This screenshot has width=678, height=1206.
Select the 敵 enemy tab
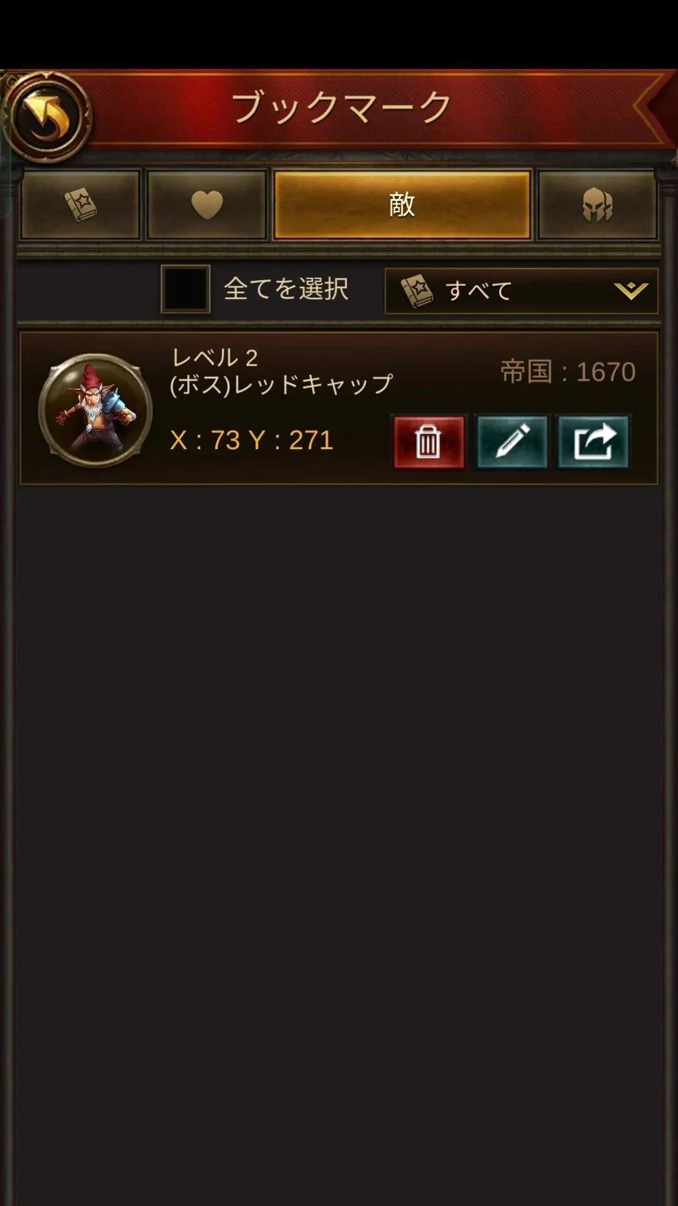[x=402, y=205]
